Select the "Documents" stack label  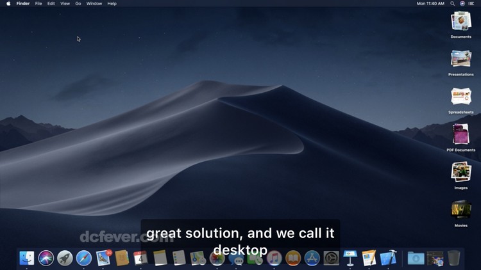click(461, 36)
